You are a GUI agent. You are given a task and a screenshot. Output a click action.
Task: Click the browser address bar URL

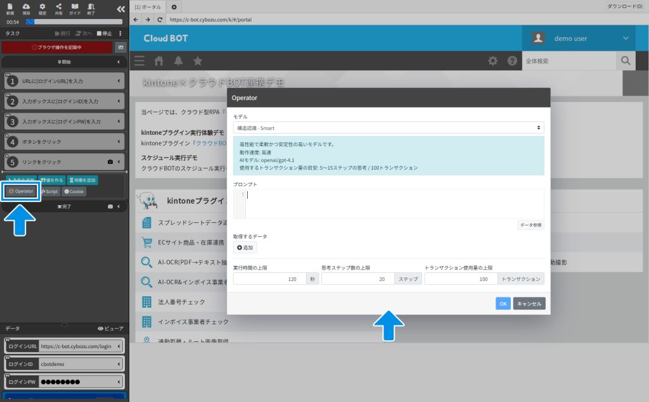pyautogui.click(x=210, y=20)
